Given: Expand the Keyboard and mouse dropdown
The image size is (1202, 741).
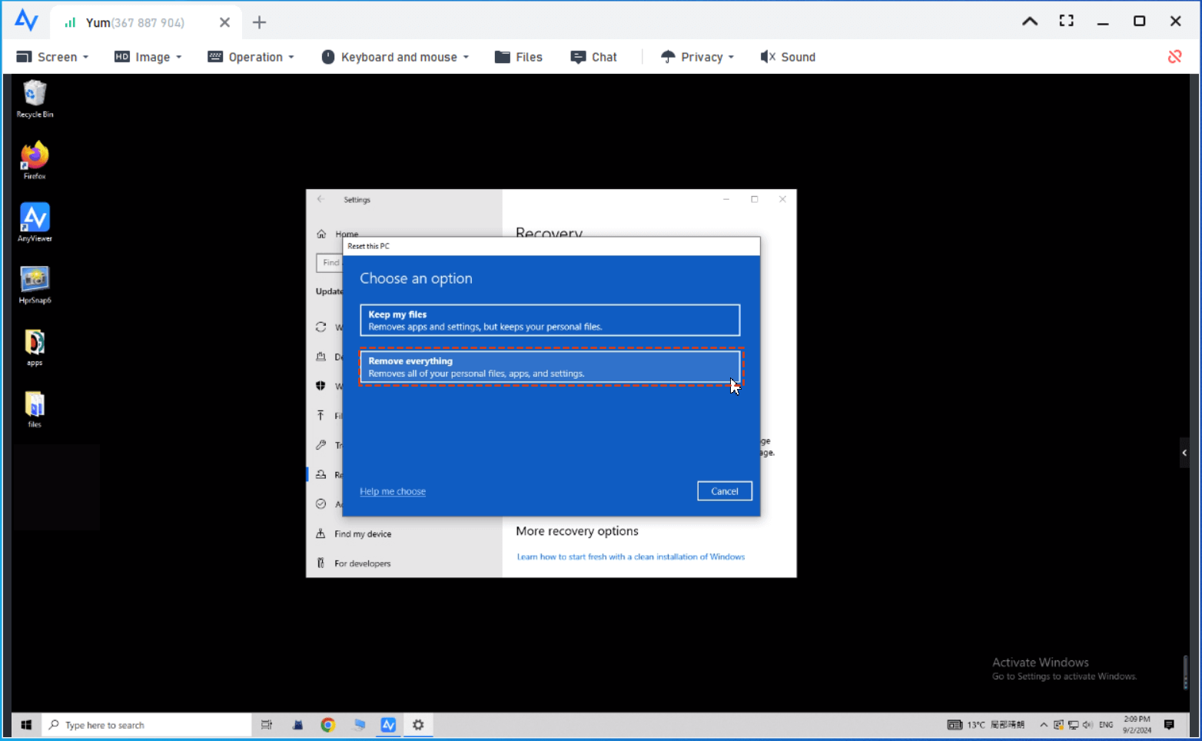Looking at the screenshot, I should tap(394, 56).
